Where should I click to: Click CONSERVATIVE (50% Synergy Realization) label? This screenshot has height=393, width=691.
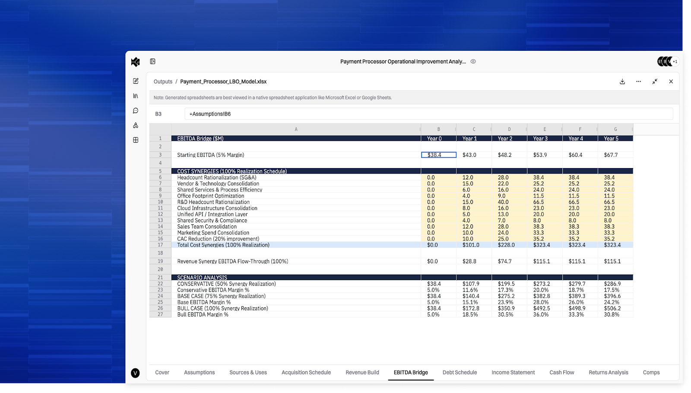[226, 284]
